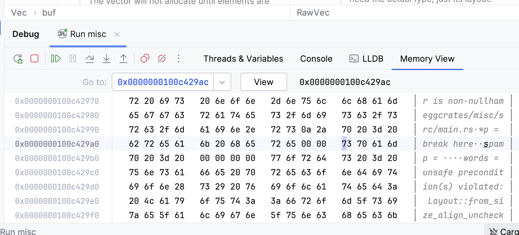Click the highlighted 73 byte in row 429a0
The width and height of the screenshot is (519, 235).
pyautogui.click(x=347, y=144)
